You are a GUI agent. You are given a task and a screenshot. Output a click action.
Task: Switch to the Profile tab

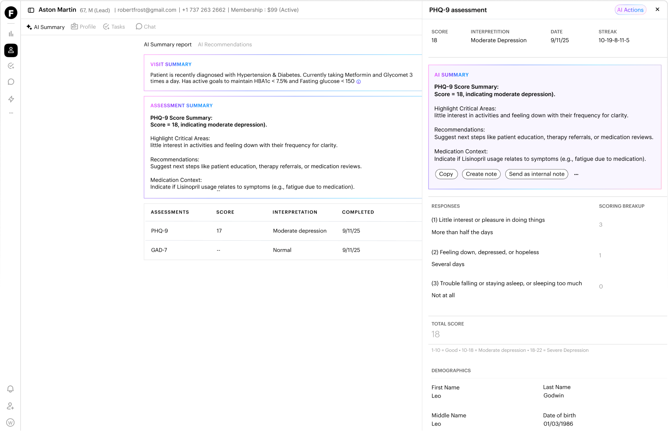(x=83, y=27)
